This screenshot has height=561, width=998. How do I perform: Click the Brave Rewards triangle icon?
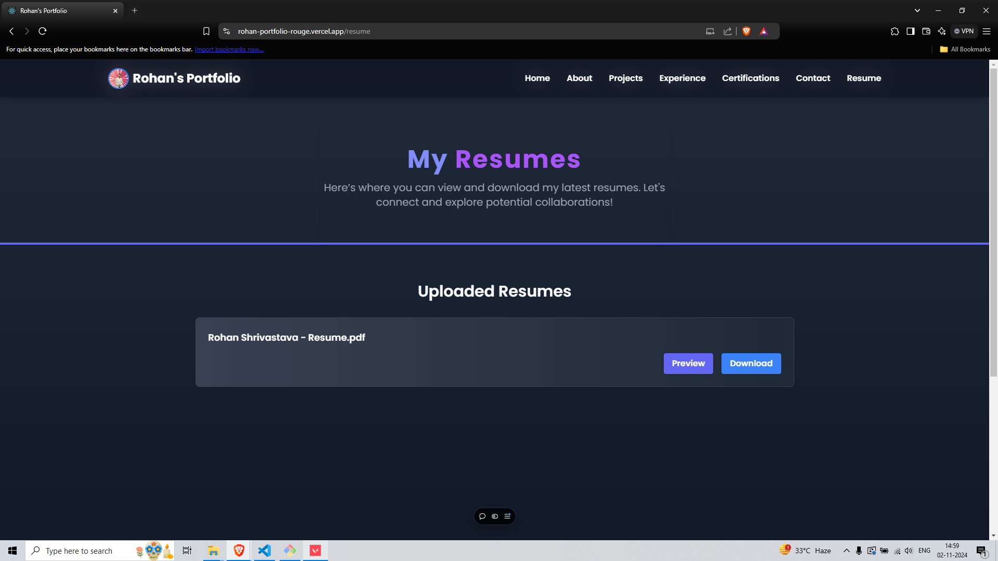[764, 31]
